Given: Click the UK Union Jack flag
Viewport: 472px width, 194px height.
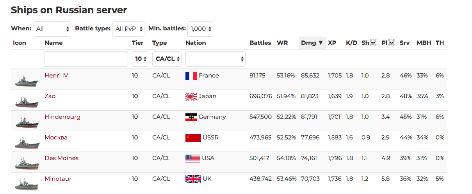Looking at the screenshot, I should (193, 179).
